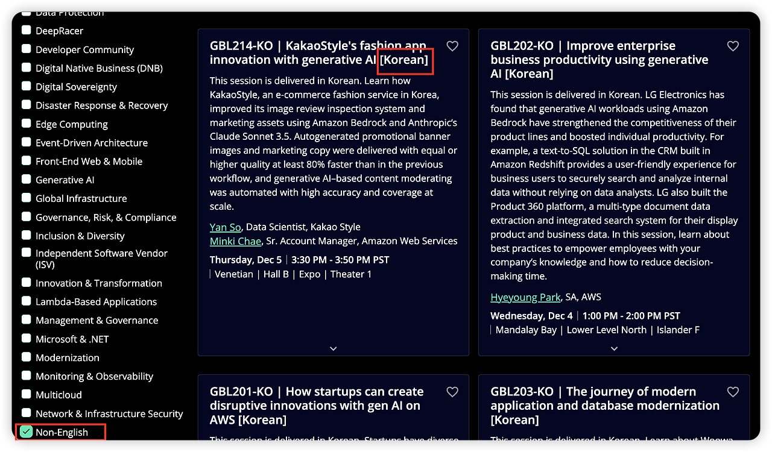
Task: Enable the Global Infrastructure filter
Action: pyautogui.click(x=27, y=198)
